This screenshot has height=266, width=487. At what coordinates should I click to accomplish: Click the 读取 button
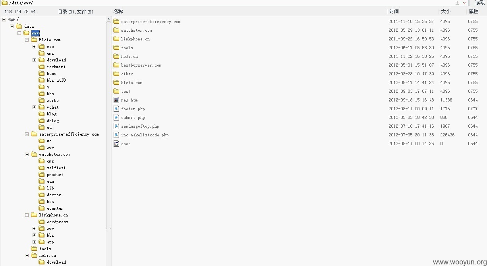click(479, 3)
